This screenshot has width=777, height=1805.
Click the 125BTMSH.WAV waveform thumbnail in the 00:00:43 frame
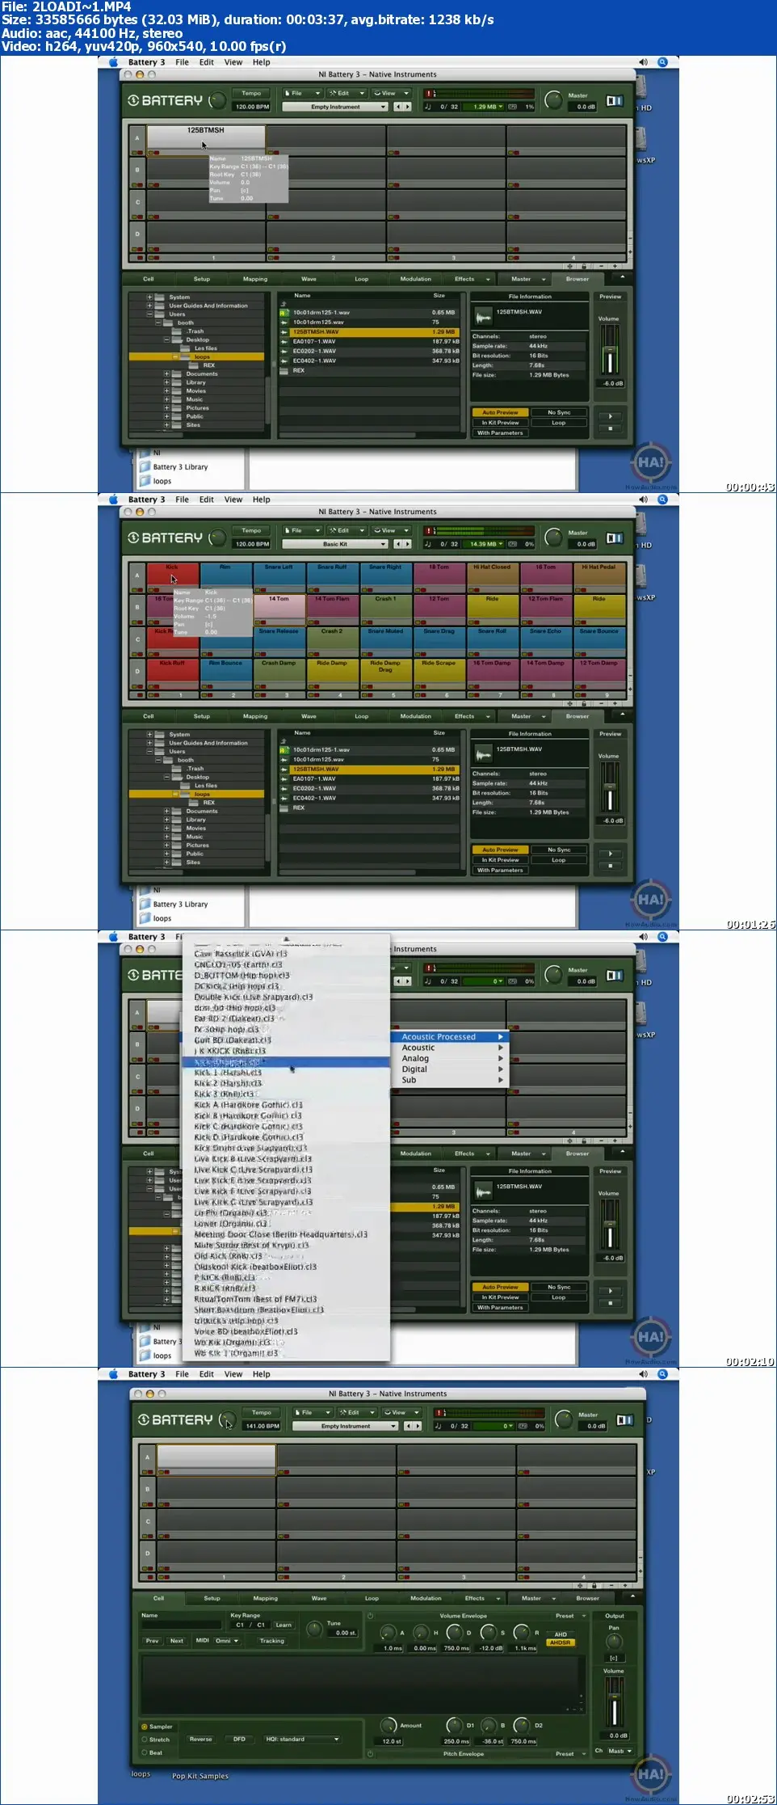(483, 316)
